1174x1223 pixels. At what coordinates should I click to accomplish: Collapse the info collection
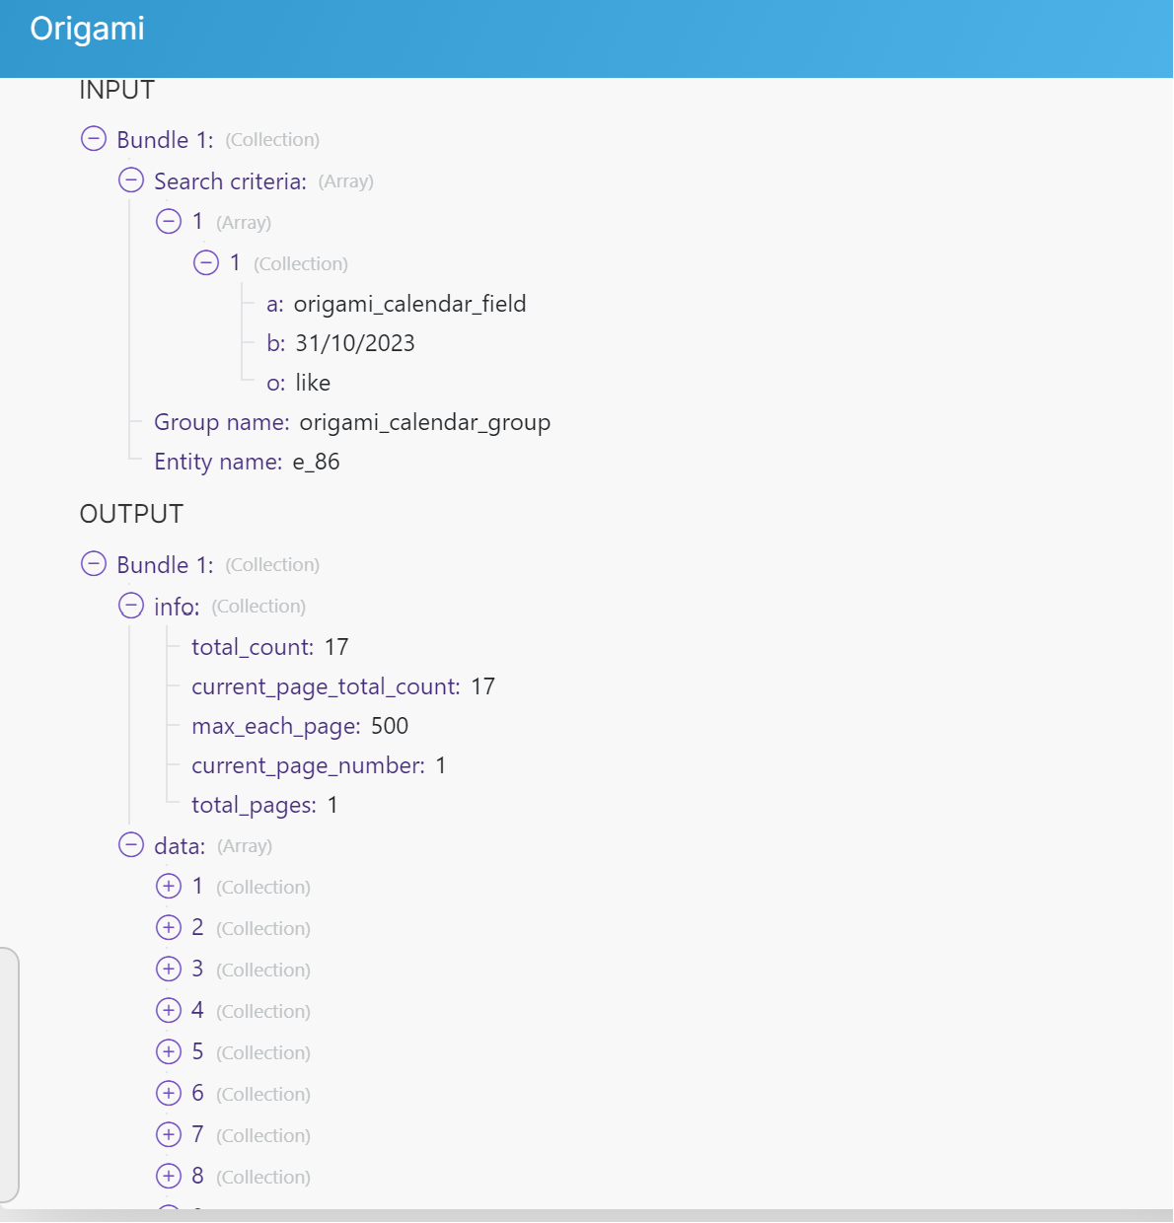(x=131, y=605)
